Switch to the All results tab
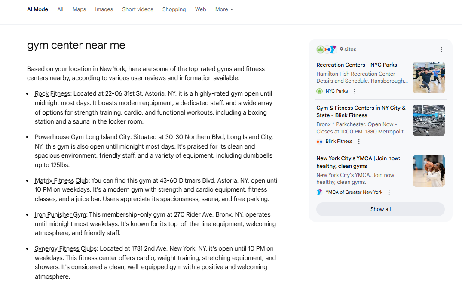The height and width of the screenshot is (285, 462). (60, 9)
